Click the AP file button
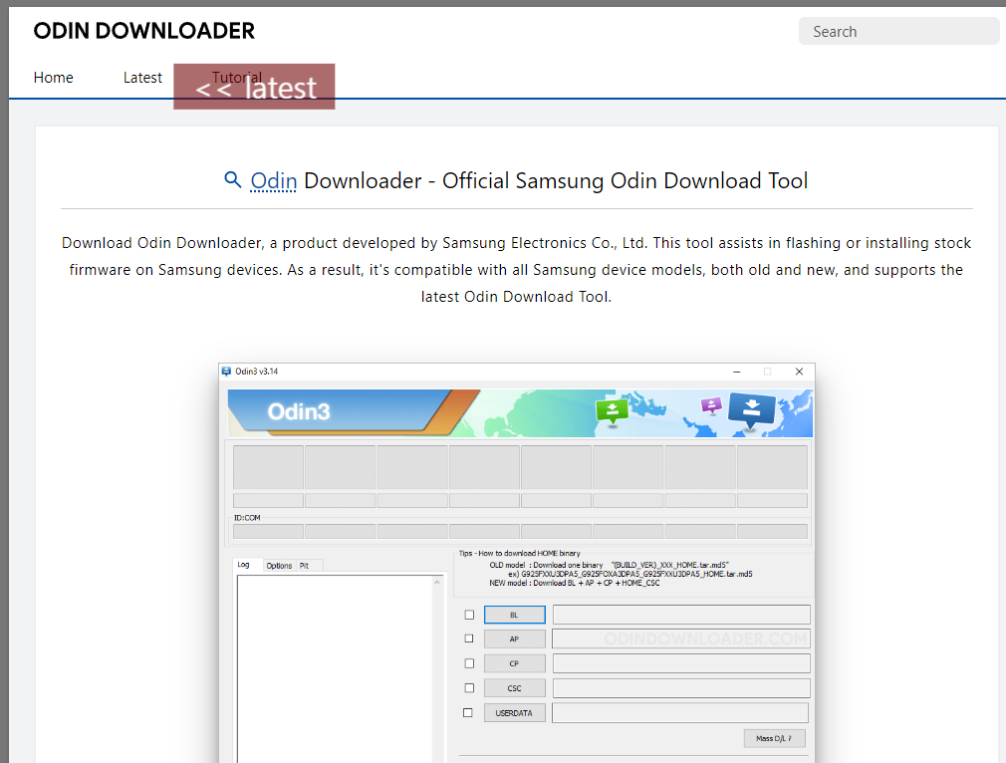The image size is (1006, 763). pyautogui.click(x=515, y=639)
